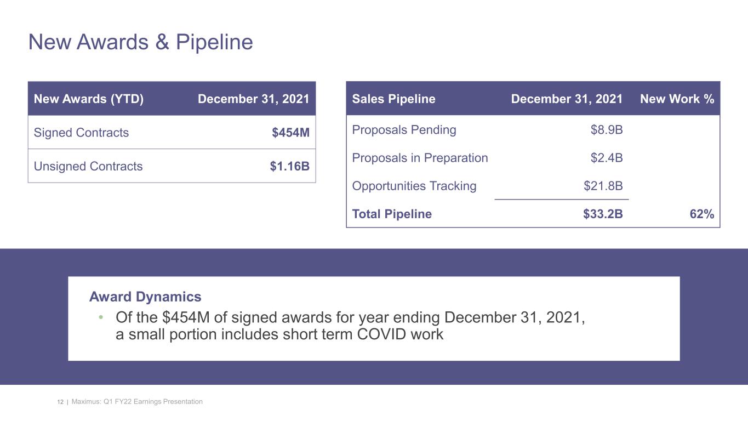Viewport: 748px width, 421px height.
Task: Select the "Award Dynamics" heading
Action: click(145, 297)
